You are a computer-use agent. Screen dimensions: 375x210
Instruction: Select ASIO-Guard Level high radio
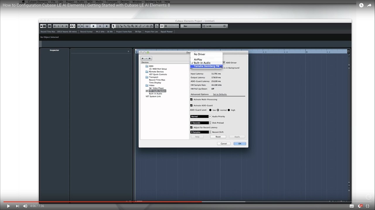[229, 110]
